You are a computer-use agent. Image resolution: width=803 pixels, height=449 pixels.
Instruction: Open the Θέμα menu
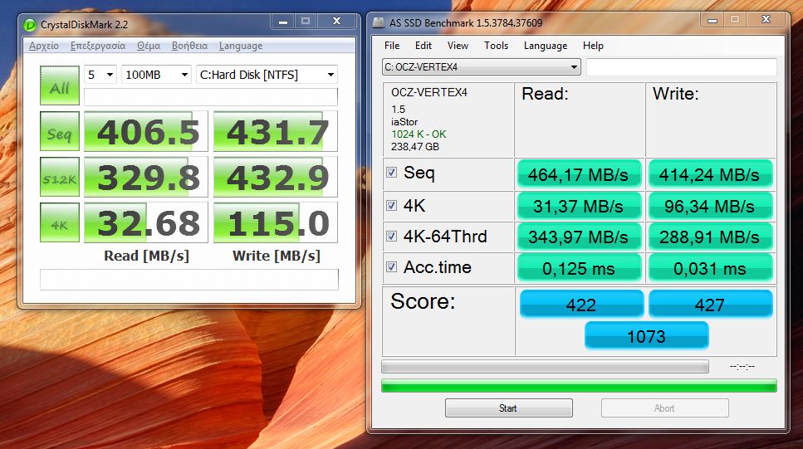point(149,46)
